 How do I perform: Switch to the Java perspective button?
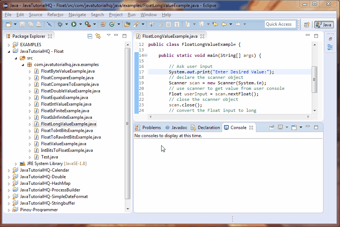tap(324, 25)
